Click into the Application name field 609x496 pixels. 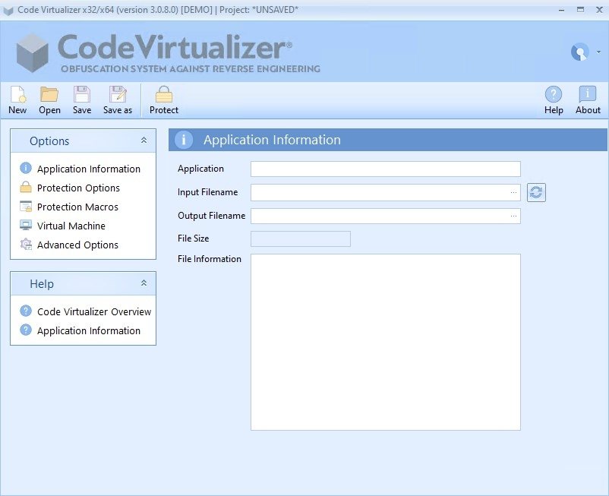(385, 169)
